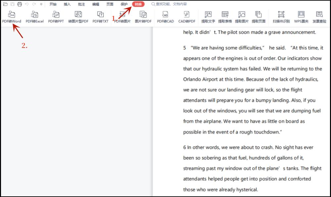Select the 提取图片 extract images tool
The height and width of the screenshot is (197, 331).
(242, 17)
